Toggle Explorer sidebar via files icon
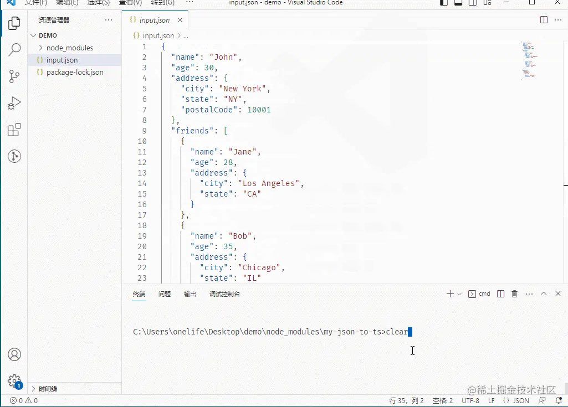 click(14, 23)
